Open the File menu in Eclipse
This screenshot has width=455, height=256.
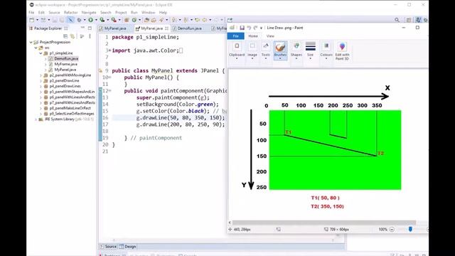point(31,13)
